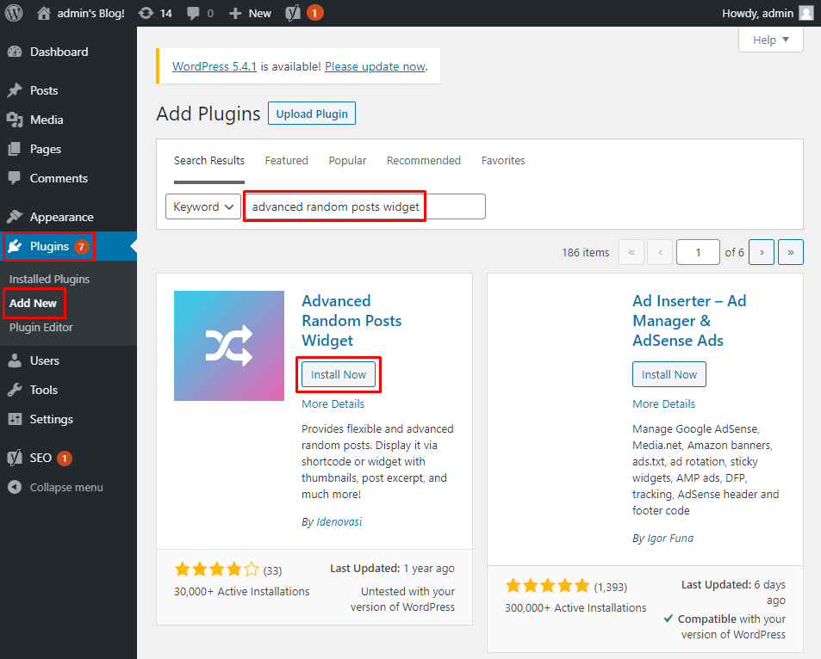The height and width of the screenshot is (659, 821).
Task: Expand the Help dropdown
Action: click(771, 40)
